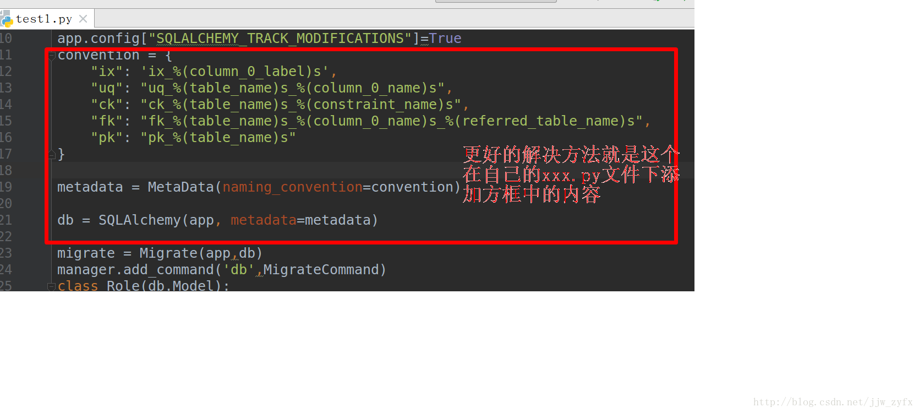Place cursor on the True keyword
This screenshot has height=413, width=919.
[x=445, y=39]
